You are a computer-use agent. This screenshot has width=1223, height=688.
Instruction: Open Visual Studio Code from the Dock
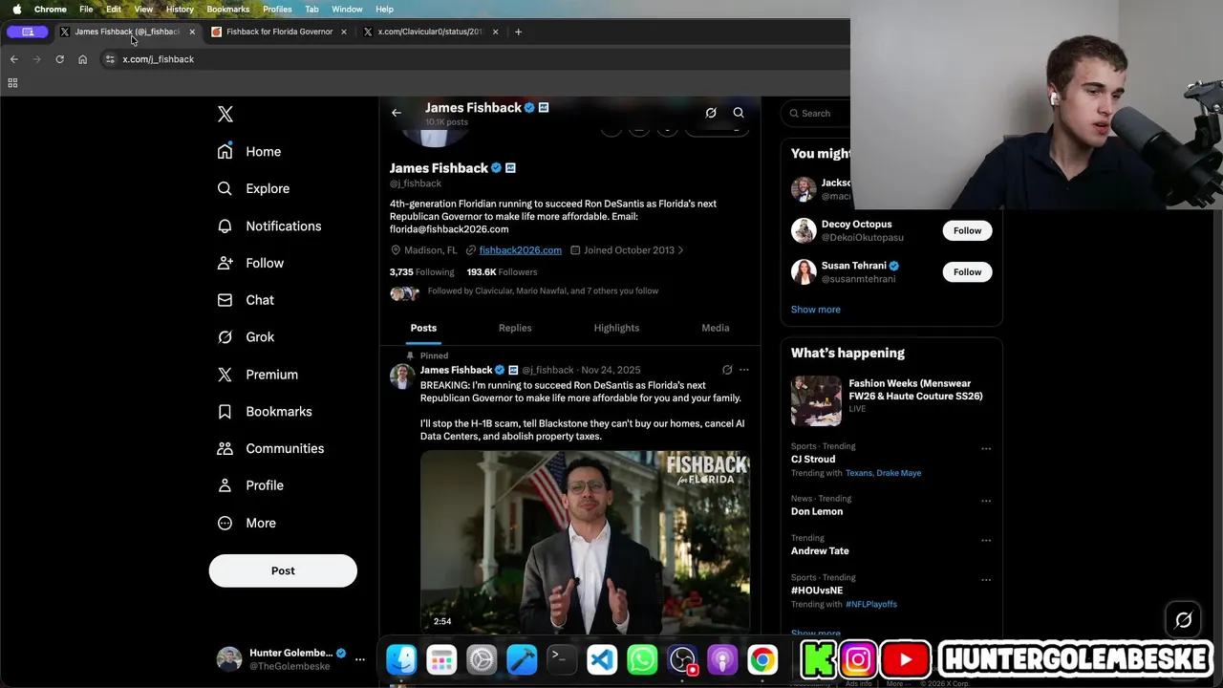[602, 659]
